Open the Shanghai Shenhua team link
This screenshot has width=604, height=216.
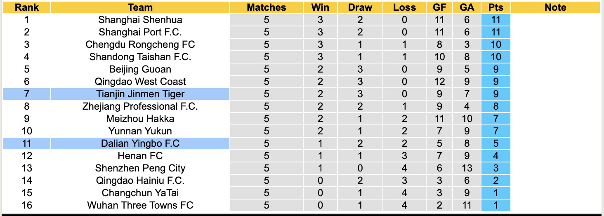point(140,20)
